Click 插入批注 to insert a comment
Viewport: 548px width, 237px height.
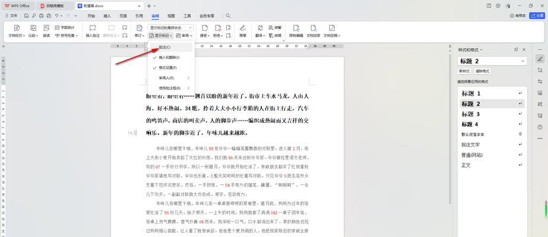pyautogui.click(x=93, y=31)
